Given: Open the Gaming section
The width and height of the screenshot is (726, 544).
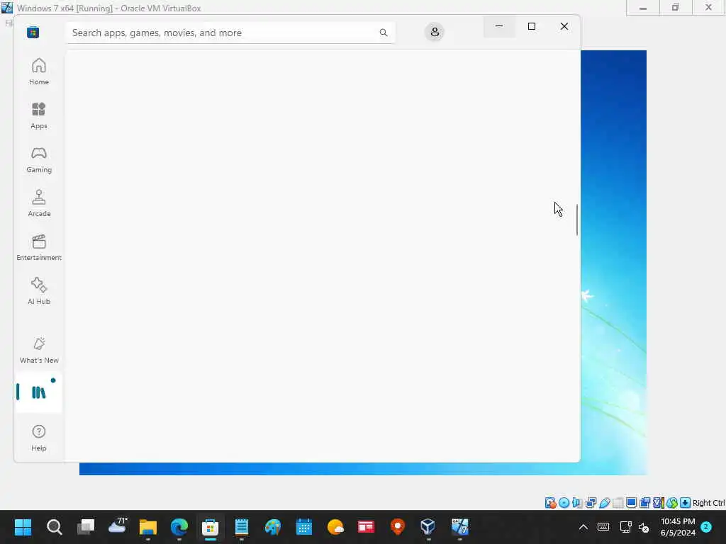Looking at the screenshot, I should point(39,159).
